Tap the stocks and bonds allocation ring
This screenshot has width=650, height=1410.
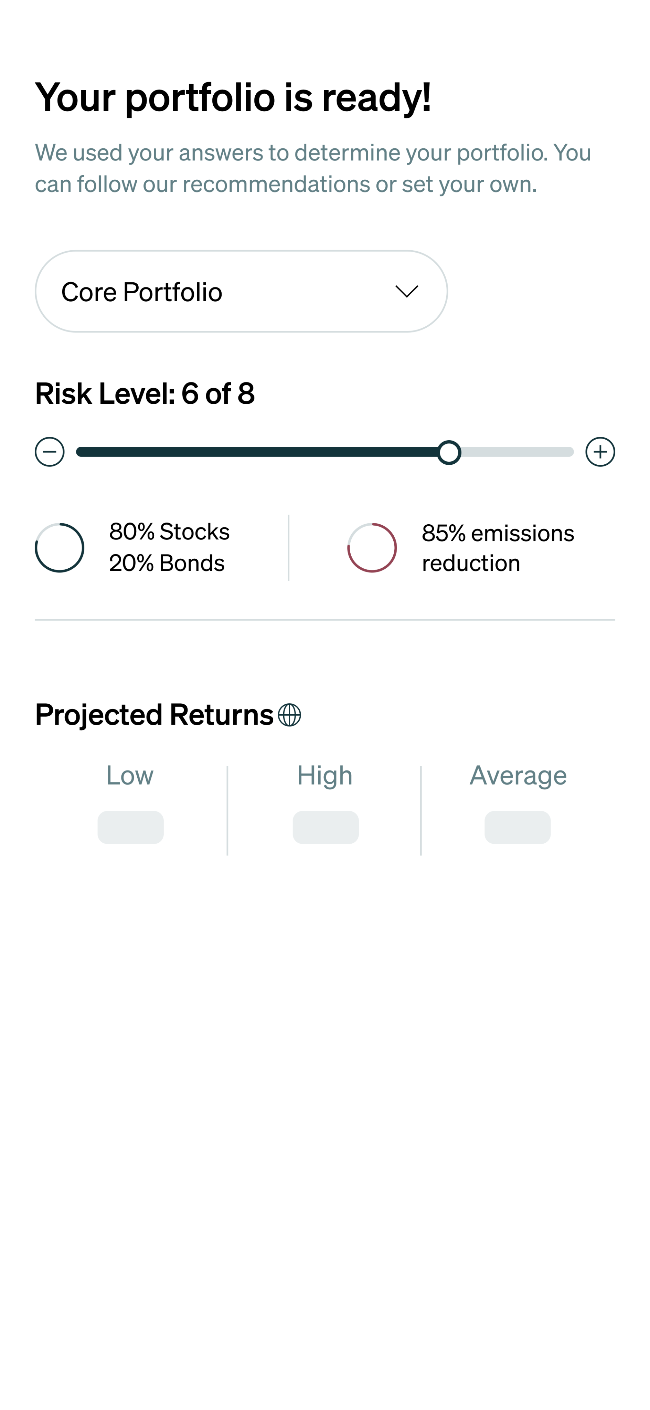[x=60, y=547]
